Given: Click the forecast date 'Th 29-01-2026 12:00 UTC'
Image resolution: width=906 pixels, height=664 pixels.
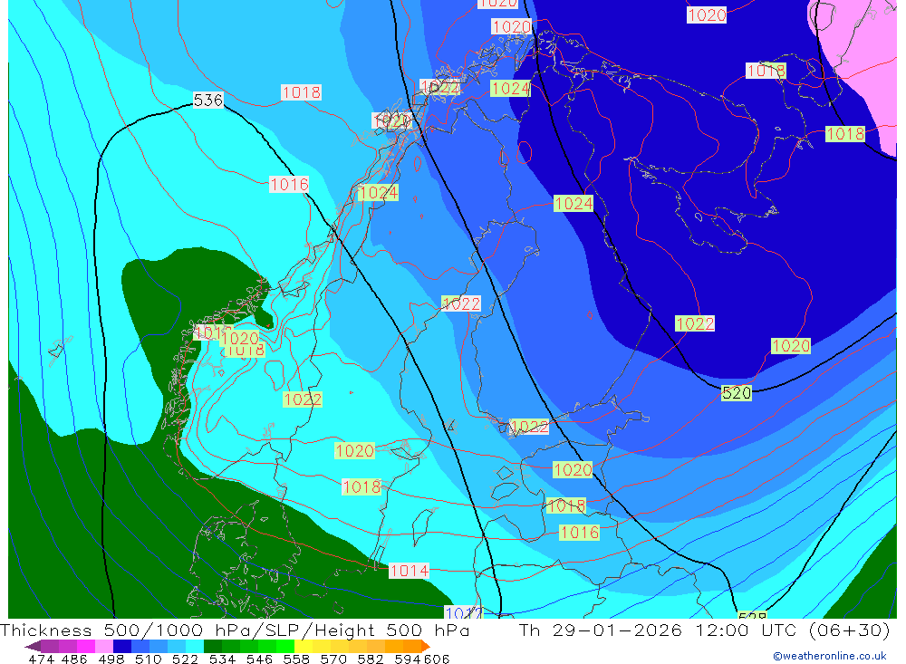Looking at the screenshot, I should (660, 630).
